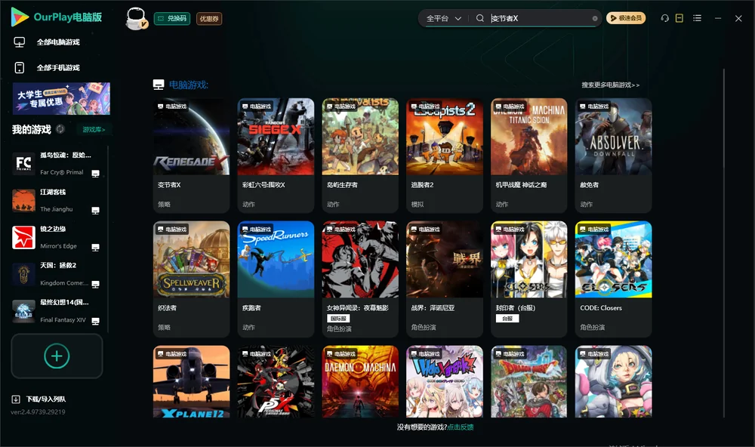Open the 战界:泽诺尼亚 game card
The width and height of the screenshot is (755, 447).
pos(445,279)
